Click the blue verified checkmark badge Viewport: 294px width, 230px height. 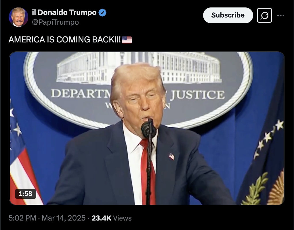pyautogui.click(x=102, y=13)
